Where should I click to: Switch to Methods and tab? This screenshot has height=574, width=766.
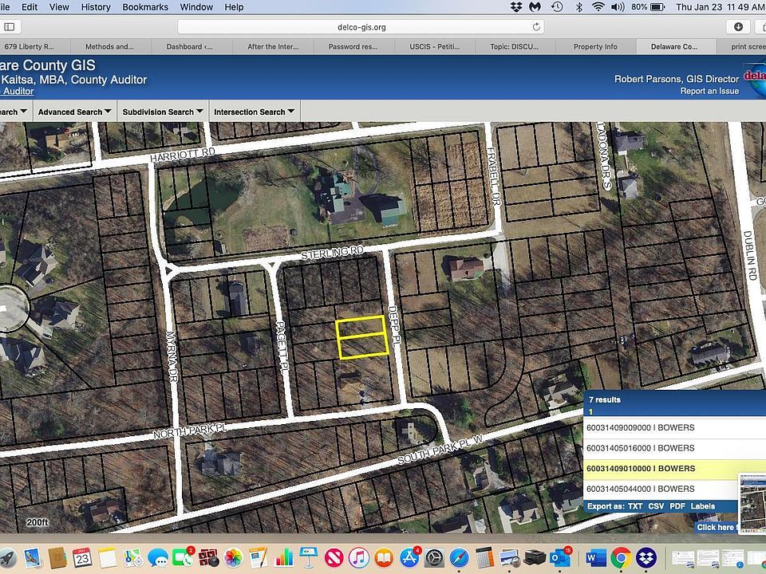[x=109, y=46]
